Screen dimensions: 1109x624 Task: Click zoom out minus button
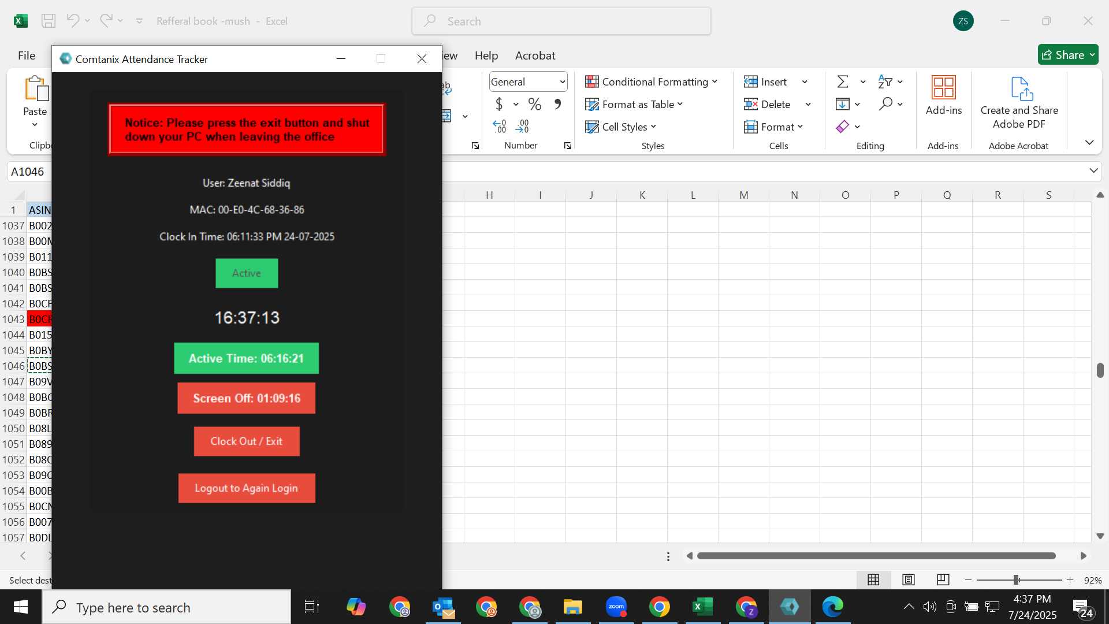pyautogui.click(x=969, y=580)
